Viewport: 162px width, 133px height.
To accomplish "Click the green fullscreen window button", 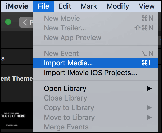I will (8, 22).
